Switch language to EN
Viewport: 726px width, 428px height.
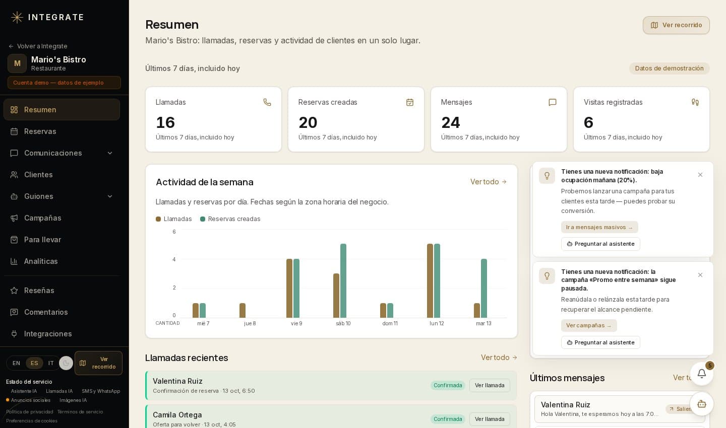17,363
